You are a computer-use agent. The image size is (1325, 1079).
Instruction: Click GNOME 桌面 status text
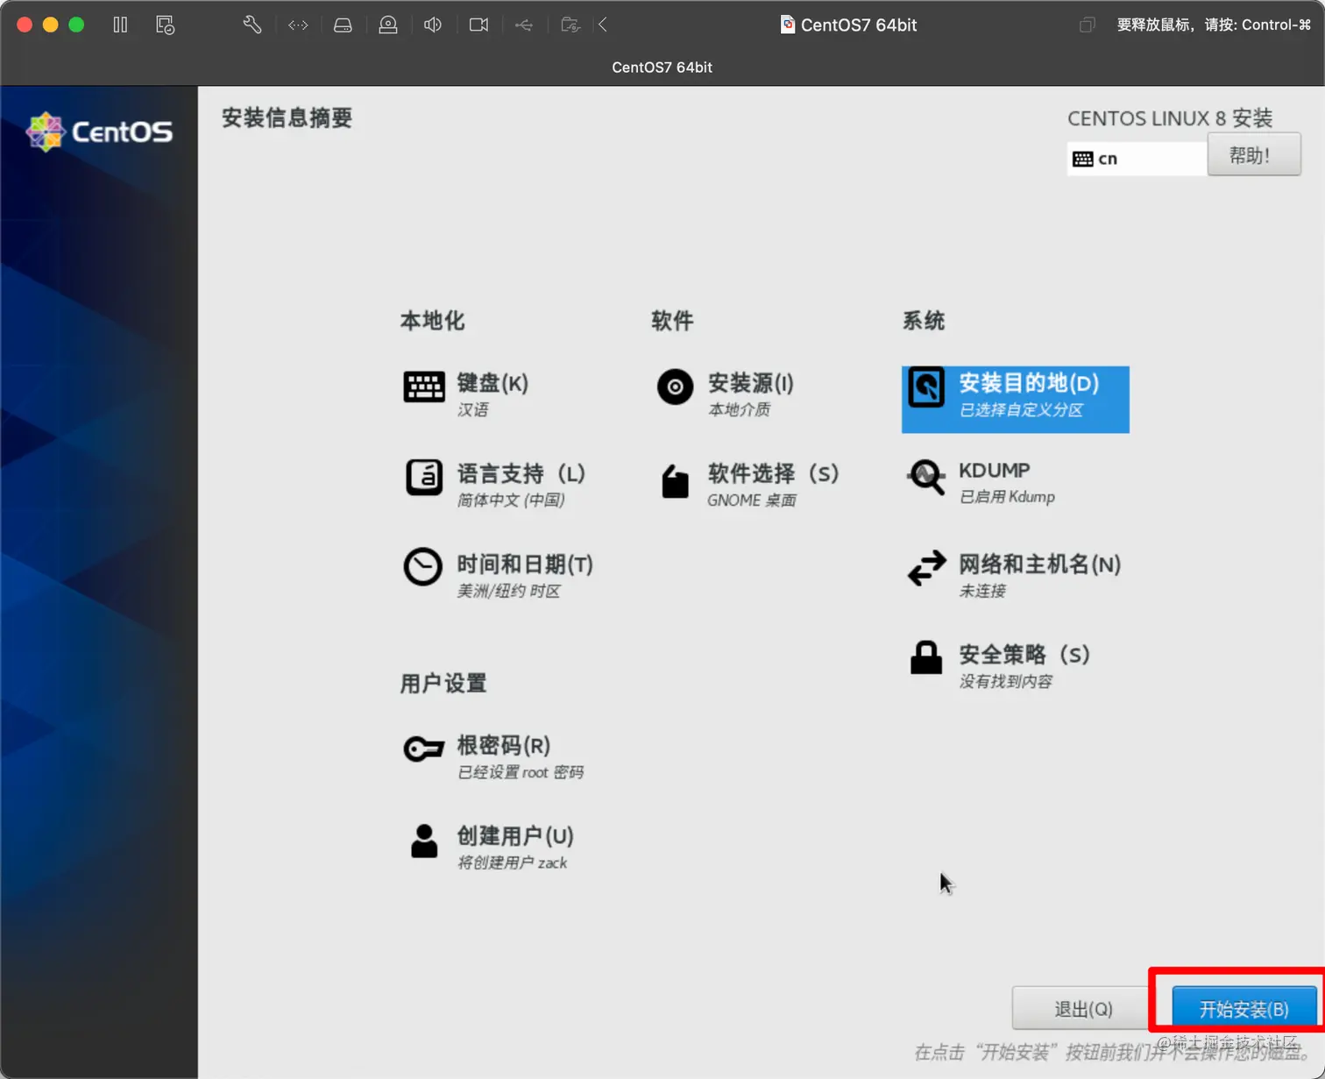[x=752, y=500]
